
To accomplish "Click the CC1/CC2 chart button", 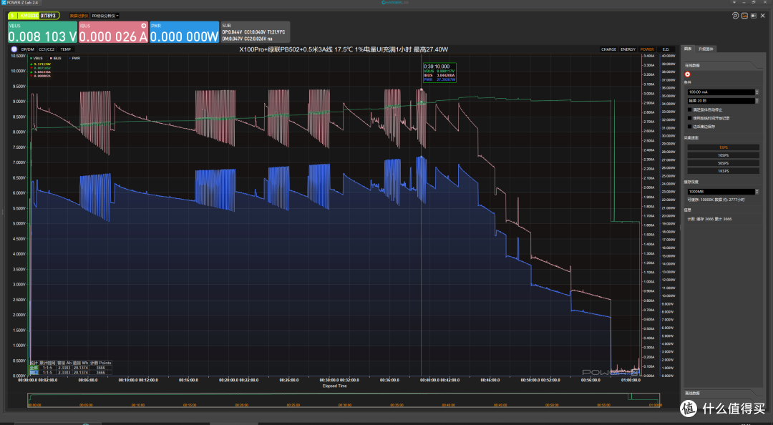I will pos(47,49).
